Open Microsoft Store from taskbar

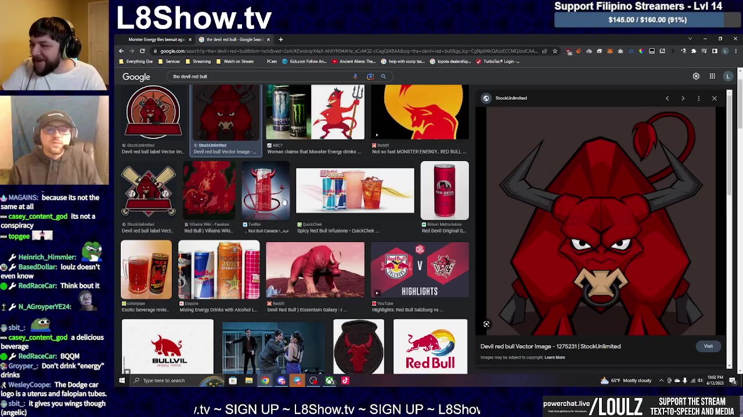click(233, 381)
